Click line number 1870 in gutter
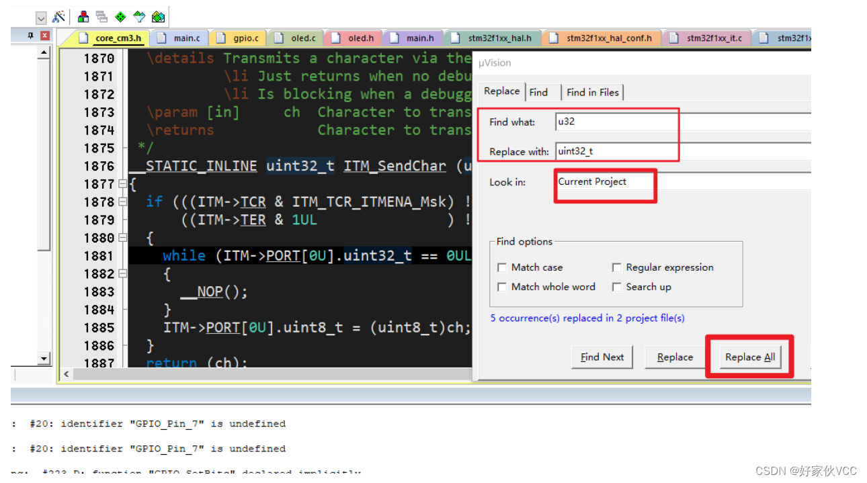This screenshot has width=867, height=483. (x=99, y=58)
